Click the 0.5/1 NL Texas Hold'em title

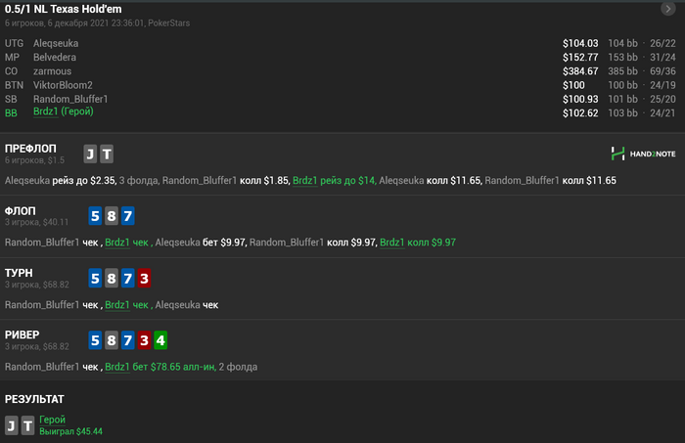tap(64, 9)
